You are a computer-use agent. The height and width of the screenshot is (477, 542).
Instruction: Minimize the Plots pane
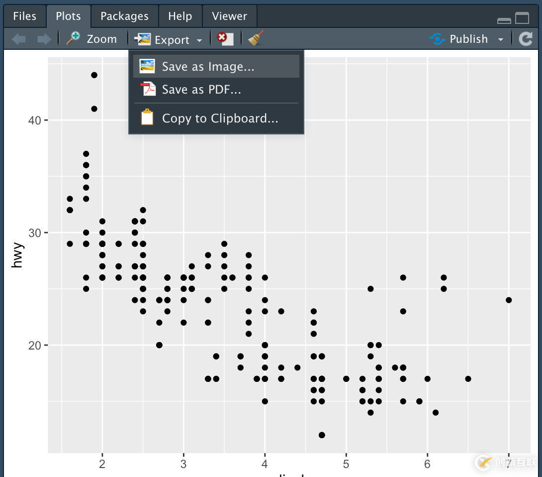(504, 20)
